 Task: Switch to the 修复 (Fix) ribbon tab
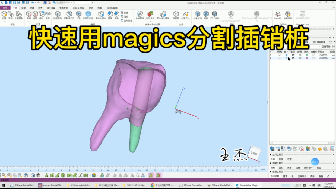point(24,8)
